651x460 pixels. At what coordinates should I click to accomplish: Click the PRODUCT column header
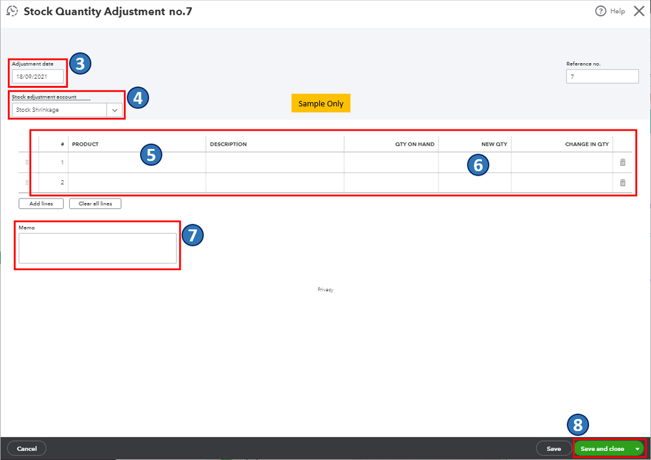point(85,144)
